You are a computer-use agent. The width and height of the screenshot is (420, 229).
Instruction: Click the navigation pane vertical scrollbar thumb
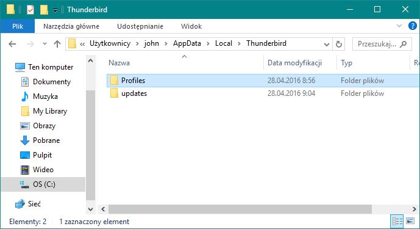coord(91,145)
